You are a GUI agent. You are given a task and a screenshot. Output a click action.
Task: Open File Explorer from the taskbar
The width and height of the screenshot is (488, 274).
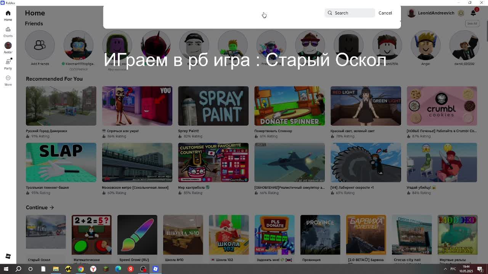[56, 269]
